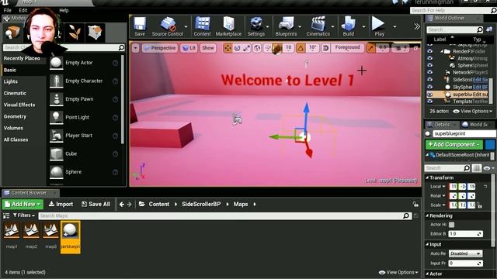
Task: Open the Filters dropdown
Action: (24, 215)
